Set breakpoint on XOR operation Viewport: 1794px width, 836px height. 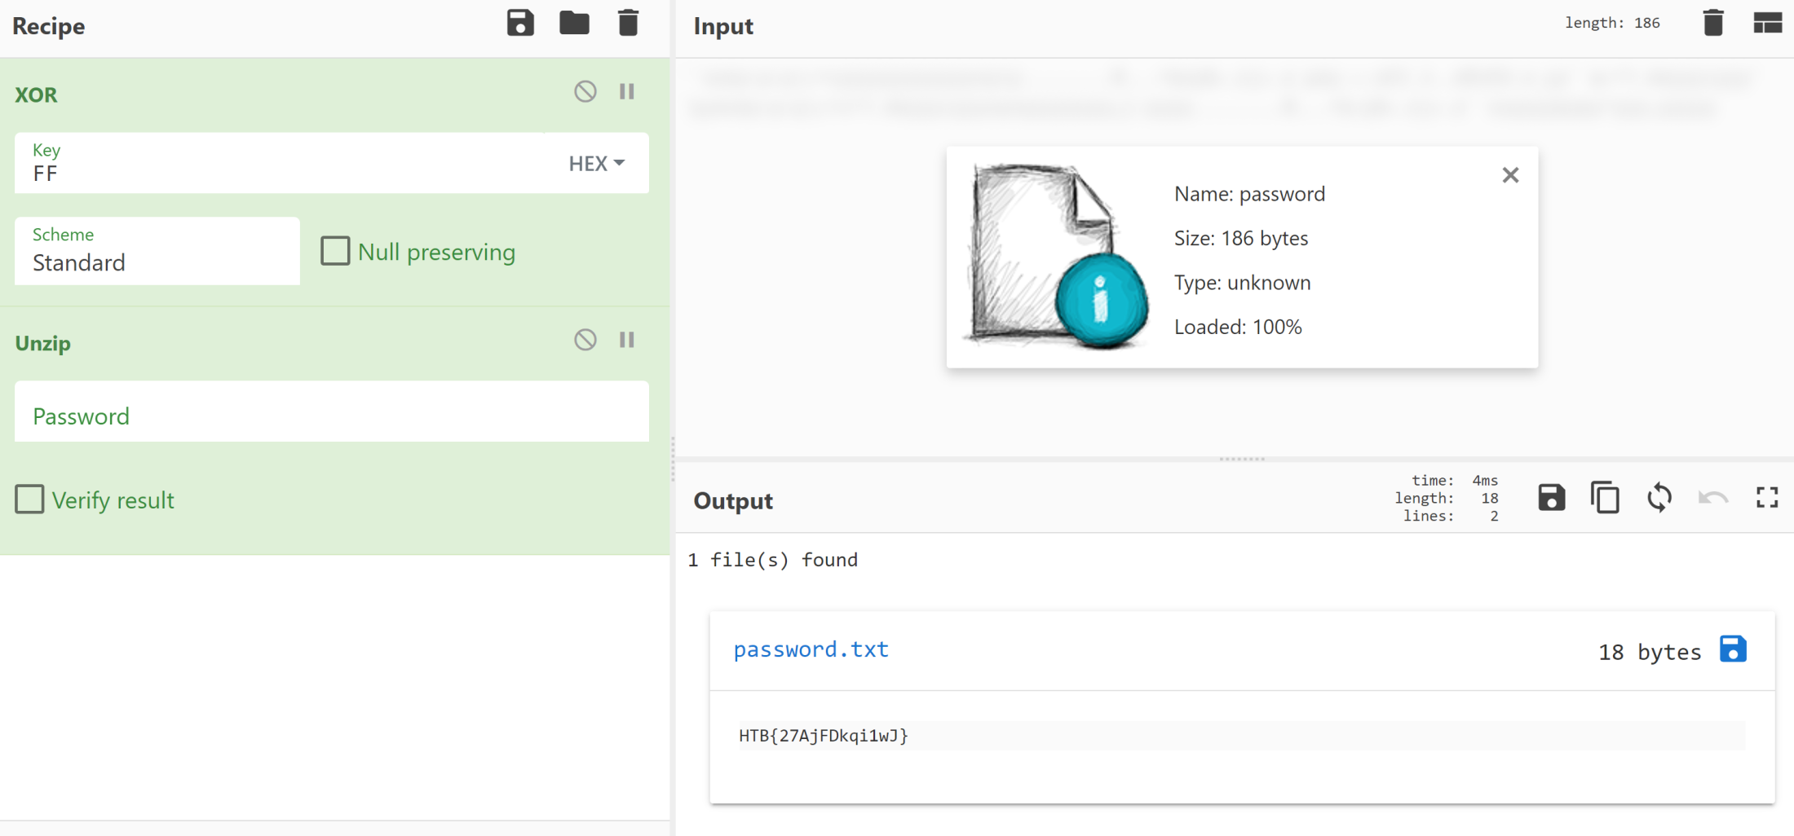(x=626, y=92)
